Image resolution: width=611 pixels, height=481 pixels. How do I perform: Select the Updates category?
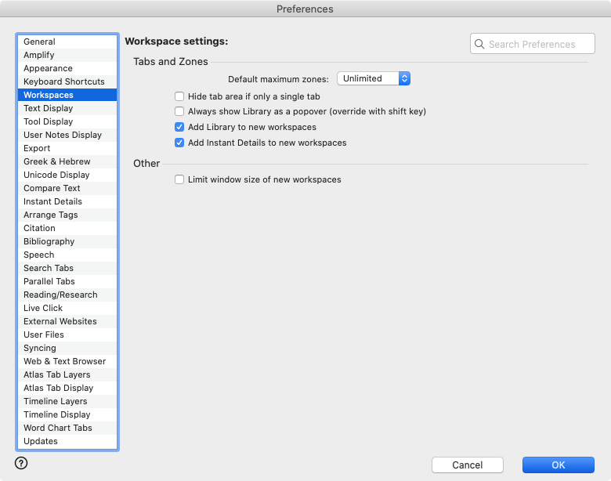tap(41, 441)
